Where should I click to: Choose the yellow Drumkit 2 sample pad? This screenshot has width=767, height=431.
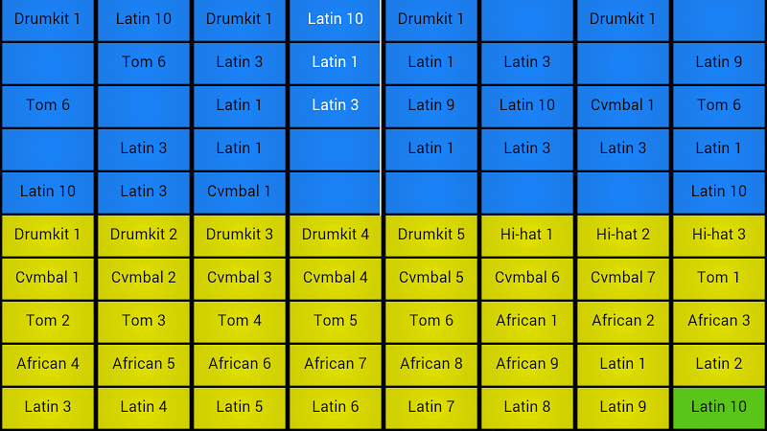144,235
